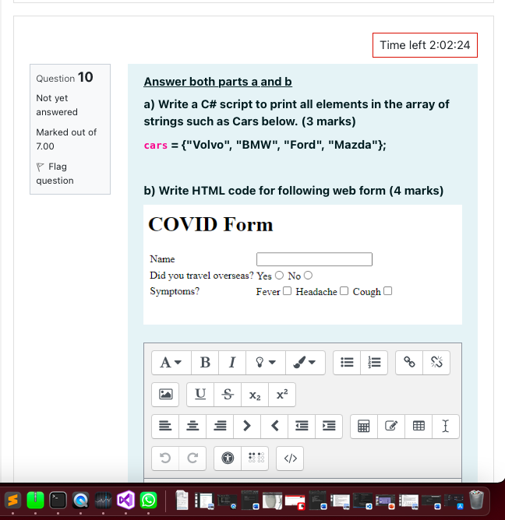Viewport: 505px width, 520px height.
Task: Insert an ordered numbered list
Action: click(374, 363)
